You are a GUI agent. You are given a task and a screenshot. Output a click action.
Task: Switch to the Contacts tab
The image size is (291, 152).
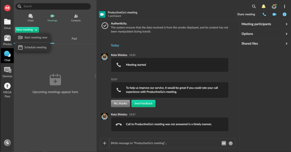point(76,18)
